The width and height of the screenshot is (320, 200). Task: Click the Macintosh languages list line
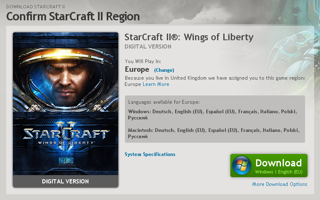coord(214,133)
